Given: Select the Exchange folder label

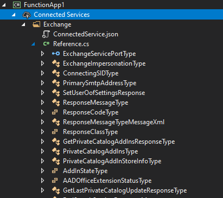Looking at the screenshot, I should pos(58,24).
